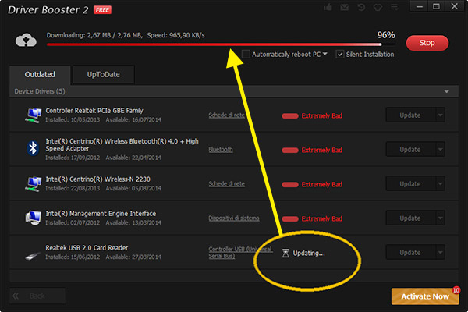Open Schede di rete link for Wireless-N 2230

pyautogui.click(x=226, y=184)
